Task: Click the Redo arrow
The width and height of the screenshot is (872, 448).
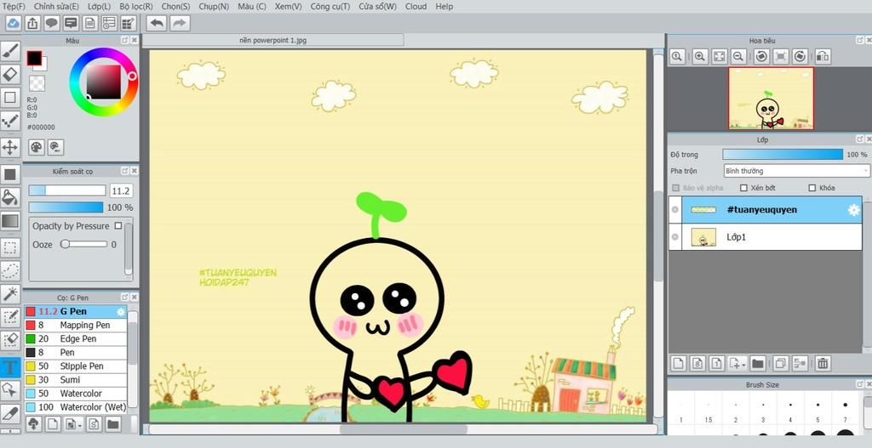Action: pyautogui.click(x=180, y=23)
